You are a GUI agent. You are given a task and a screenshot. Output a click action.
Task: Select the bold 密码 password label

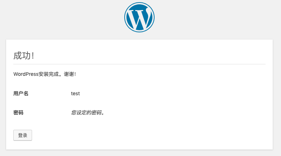[18, 113]
